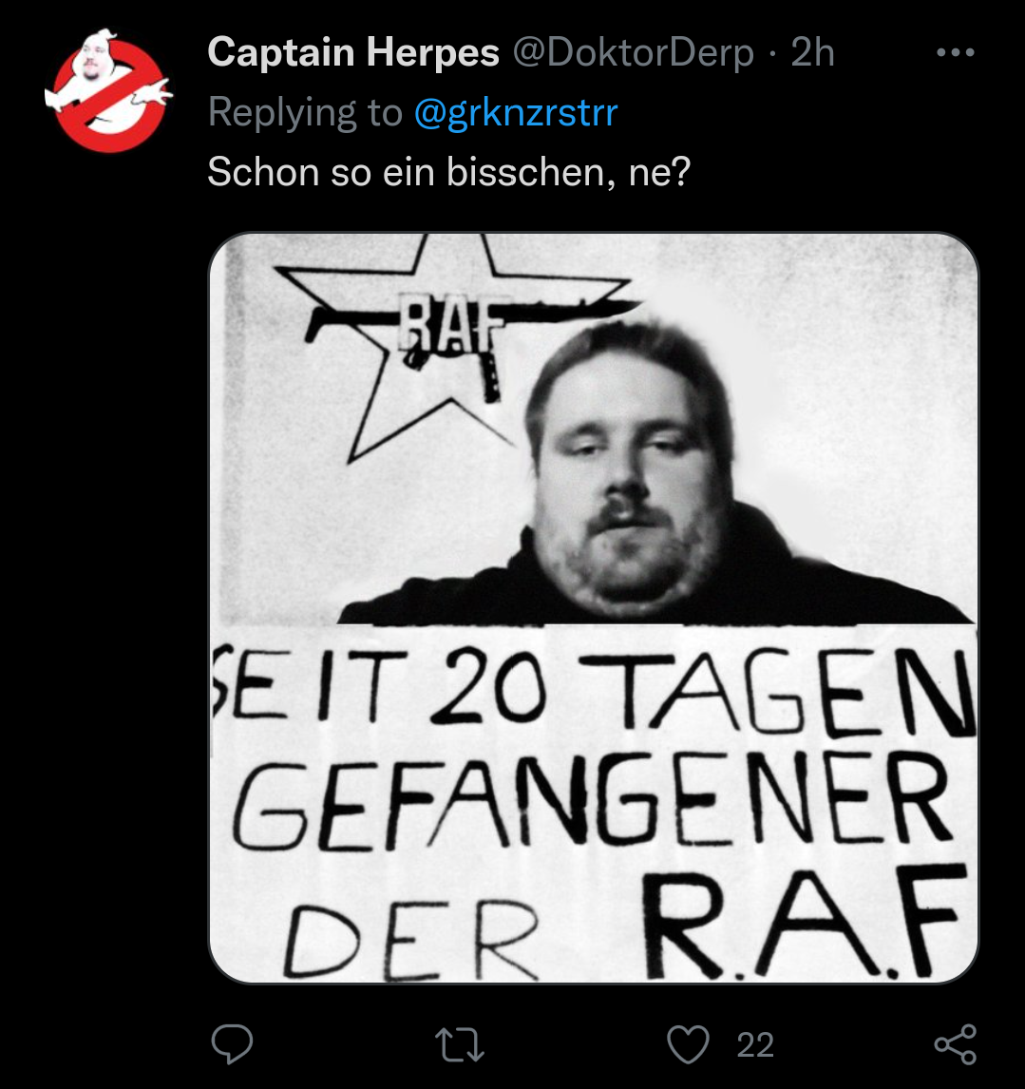This screenshot has width=1025, height=1089.
Task: Click 'SEIT 20 TAGEN' text in the photo
Action: pos(594,691)
